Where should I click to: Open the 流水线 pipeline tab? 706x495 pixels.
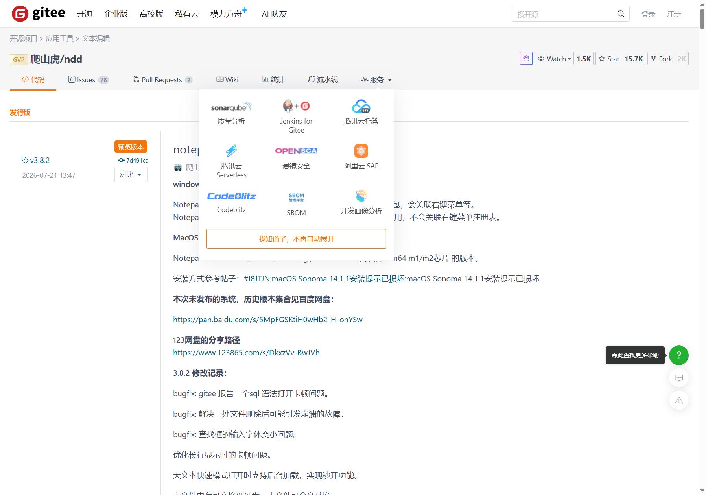click(x=323, y=79)
